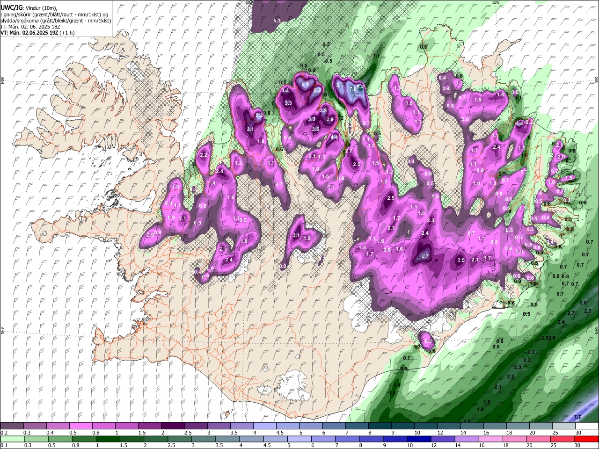Click the "4.5" label on the upper colour scale
The height and width of the screenshot is (449, 599).
point(280,432)
